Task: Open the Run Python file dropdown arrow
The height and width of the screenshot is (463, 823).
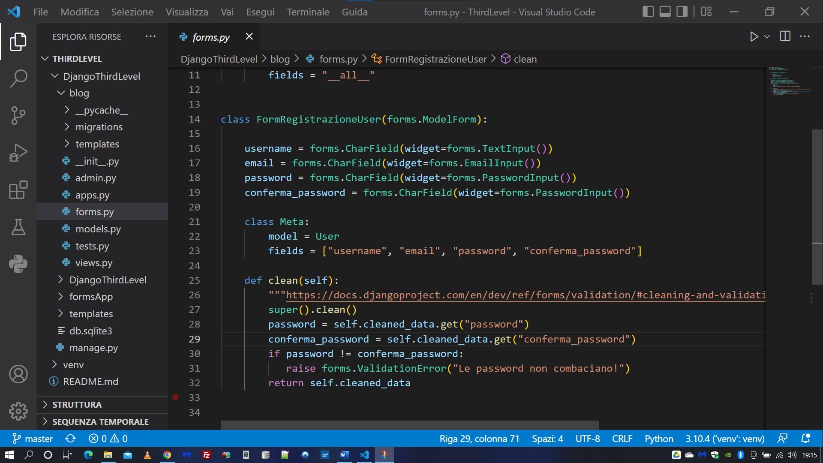Action: (767, 37)
